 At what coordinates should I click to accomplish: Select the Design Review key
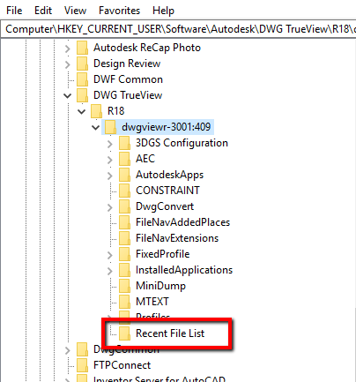pos(127,64)
